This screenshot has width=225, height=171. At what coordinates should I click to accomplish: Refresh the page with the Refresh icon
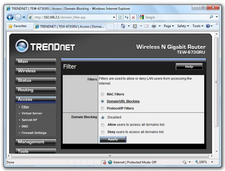126,17
